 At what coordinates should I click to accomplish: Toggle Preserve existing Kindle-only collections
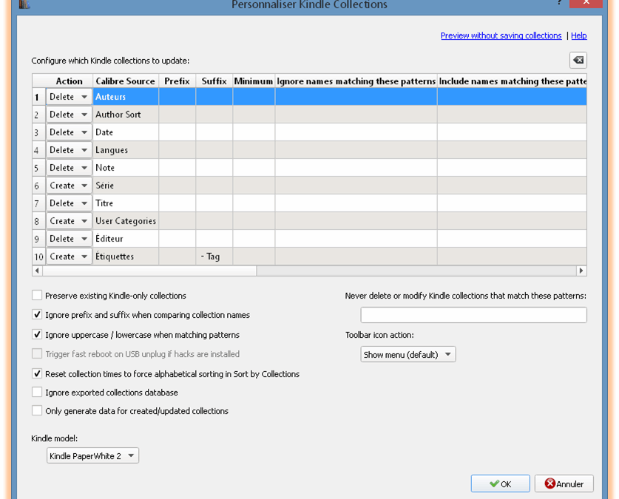pos(37,295)
